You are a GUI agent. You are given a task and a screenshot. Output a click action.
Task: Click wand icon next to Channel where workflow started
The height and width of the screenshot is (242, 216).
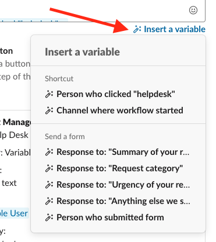pos(49,110)
